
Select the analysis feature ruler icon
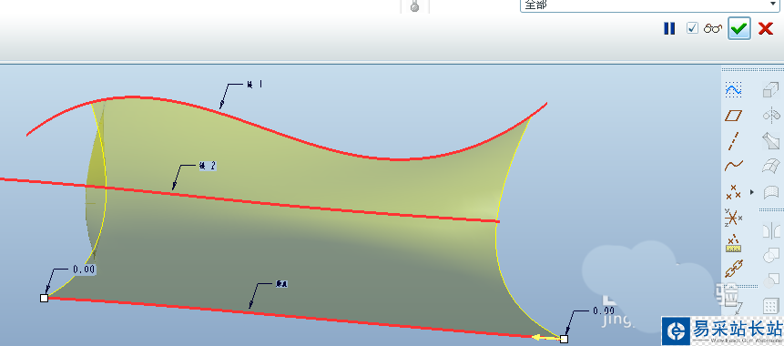(x=734, y=243)
